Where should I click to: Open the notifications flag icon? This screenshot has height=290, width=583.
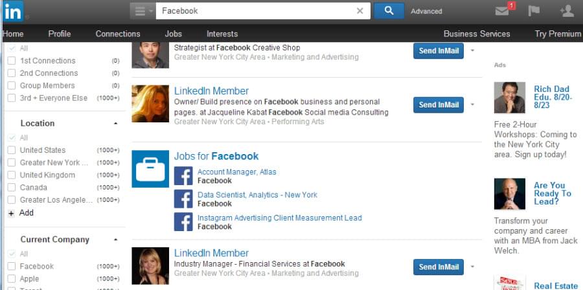tap(534, 11)
